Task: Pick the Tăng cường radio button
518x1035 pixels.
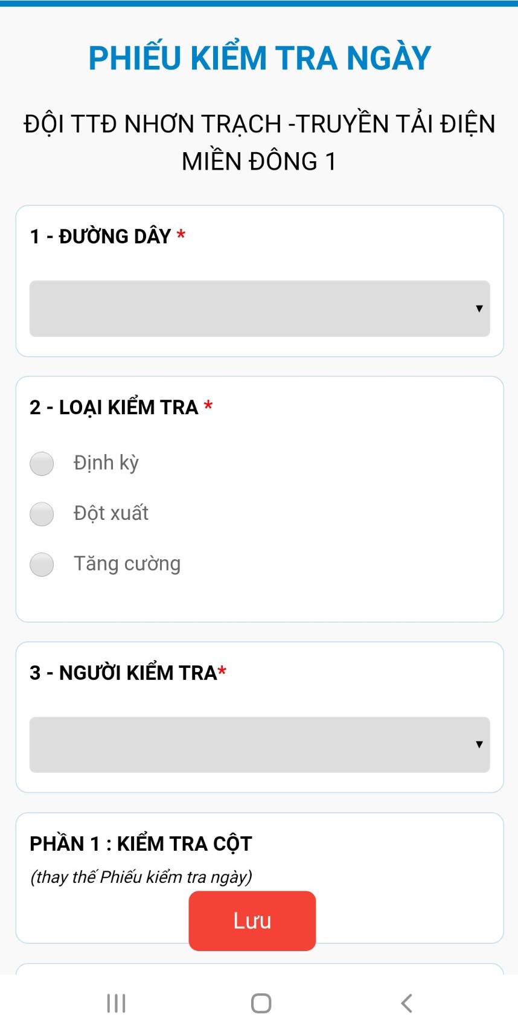Action: tap(42, 565)
